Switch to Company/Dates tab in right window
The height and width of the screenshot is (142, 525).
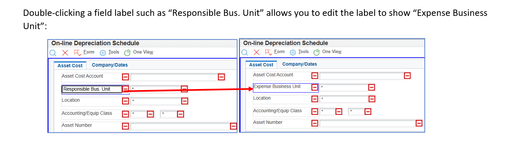click(x=299, y=64)
